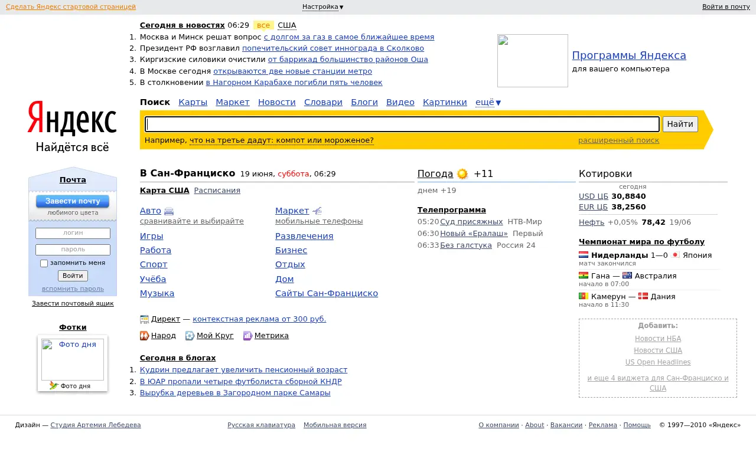Open the Настройка dropdown
The height and width of the screenshot is (472, 756).
click(322, 7)
